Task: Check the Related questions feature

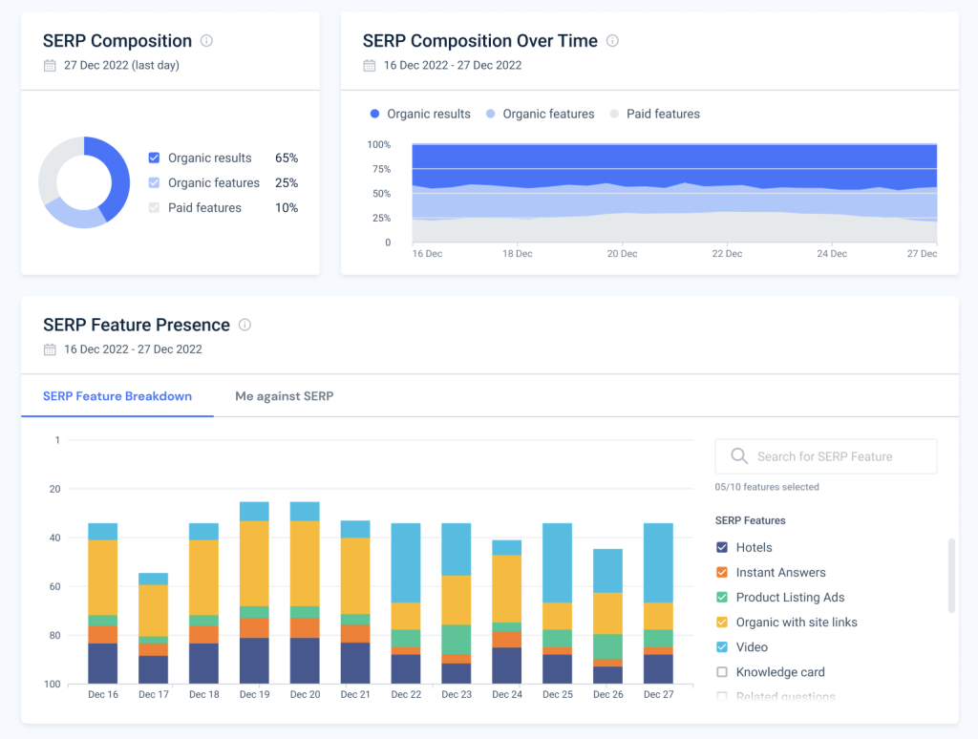Action: point(722,696)
